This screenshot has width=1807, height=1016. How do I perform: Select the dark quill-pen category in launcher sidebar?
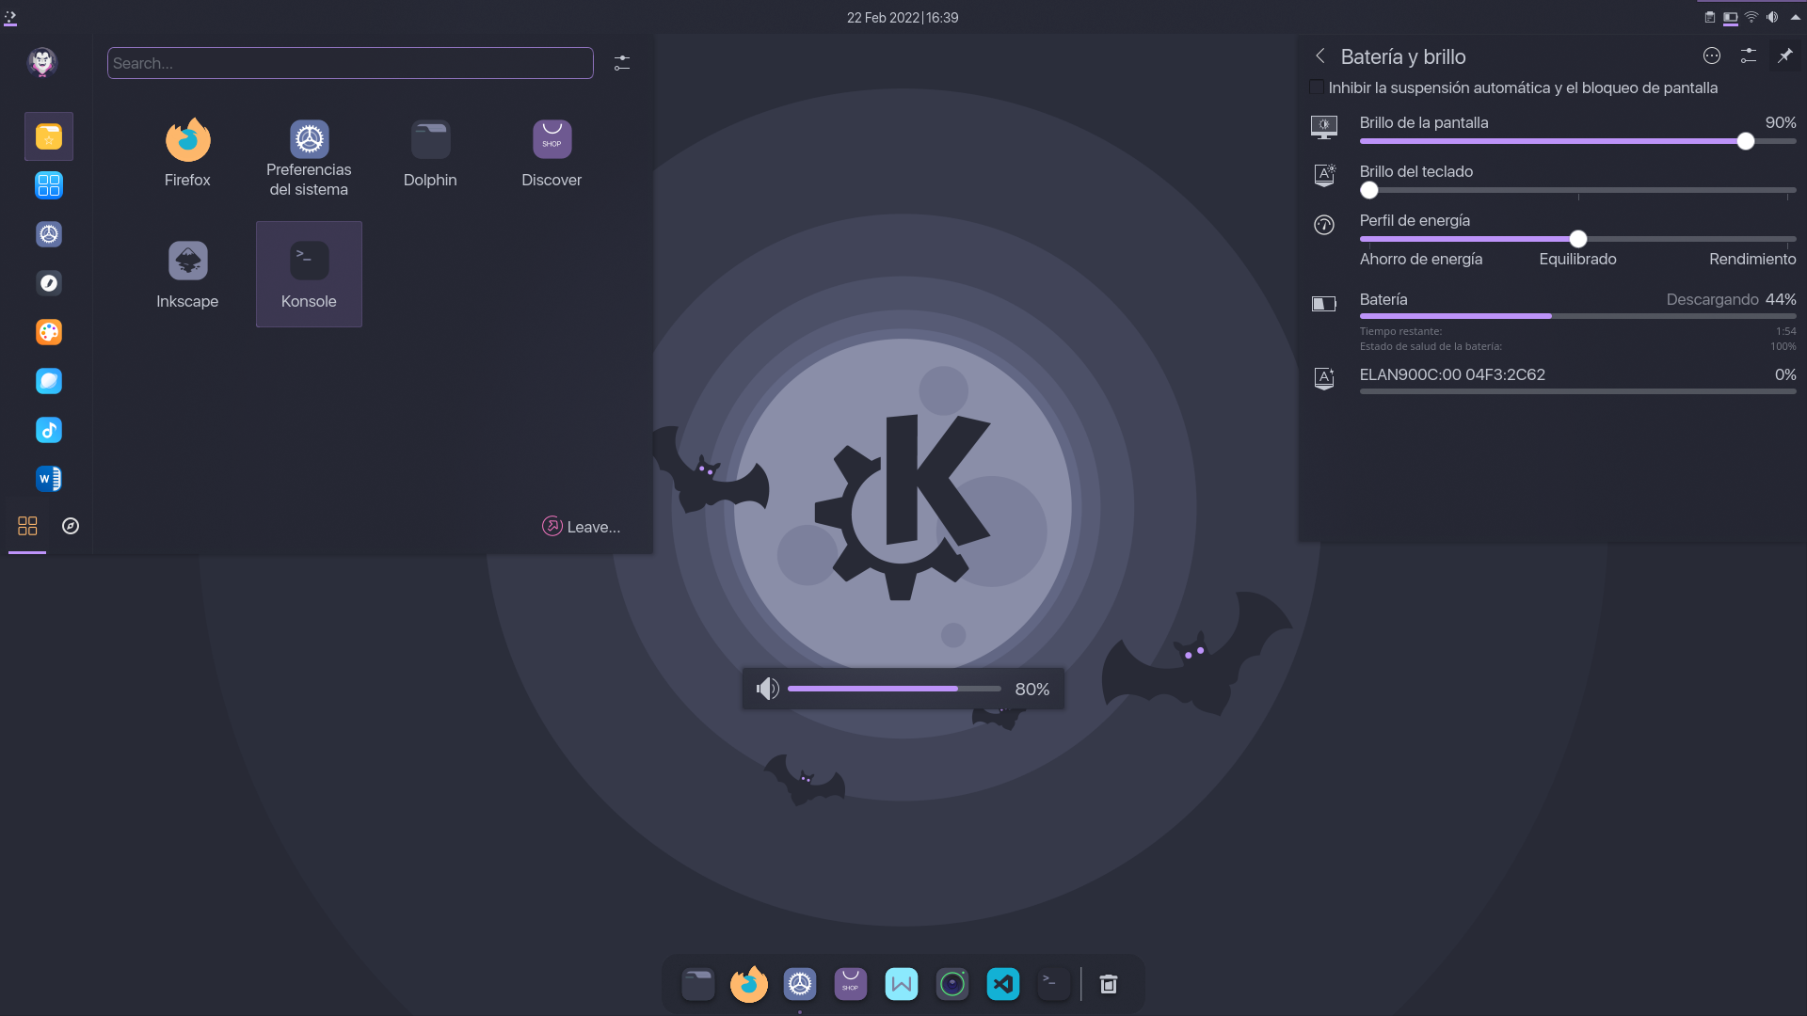[49, 283]
